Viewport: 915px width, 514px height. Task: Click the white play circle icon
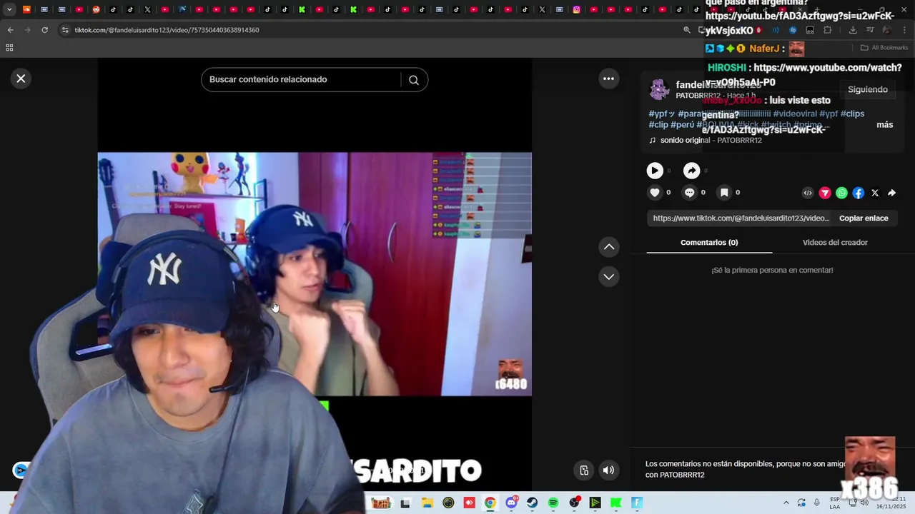click(655, 171)
